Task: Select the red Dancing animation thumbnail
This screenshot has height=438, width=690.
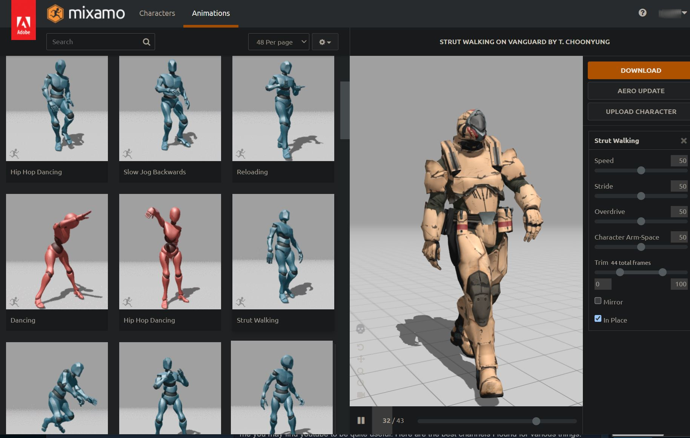Action: 57,252
